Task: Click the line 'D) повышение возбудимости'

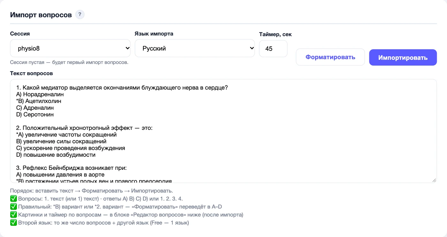Action: (56, 155)
